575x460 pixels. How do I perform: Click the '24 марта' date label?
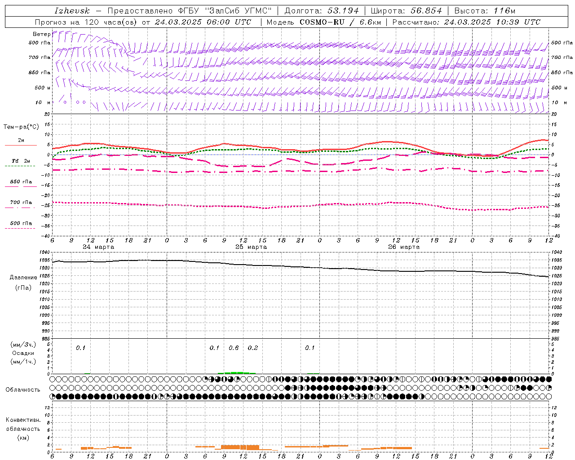tap(98, 247)
